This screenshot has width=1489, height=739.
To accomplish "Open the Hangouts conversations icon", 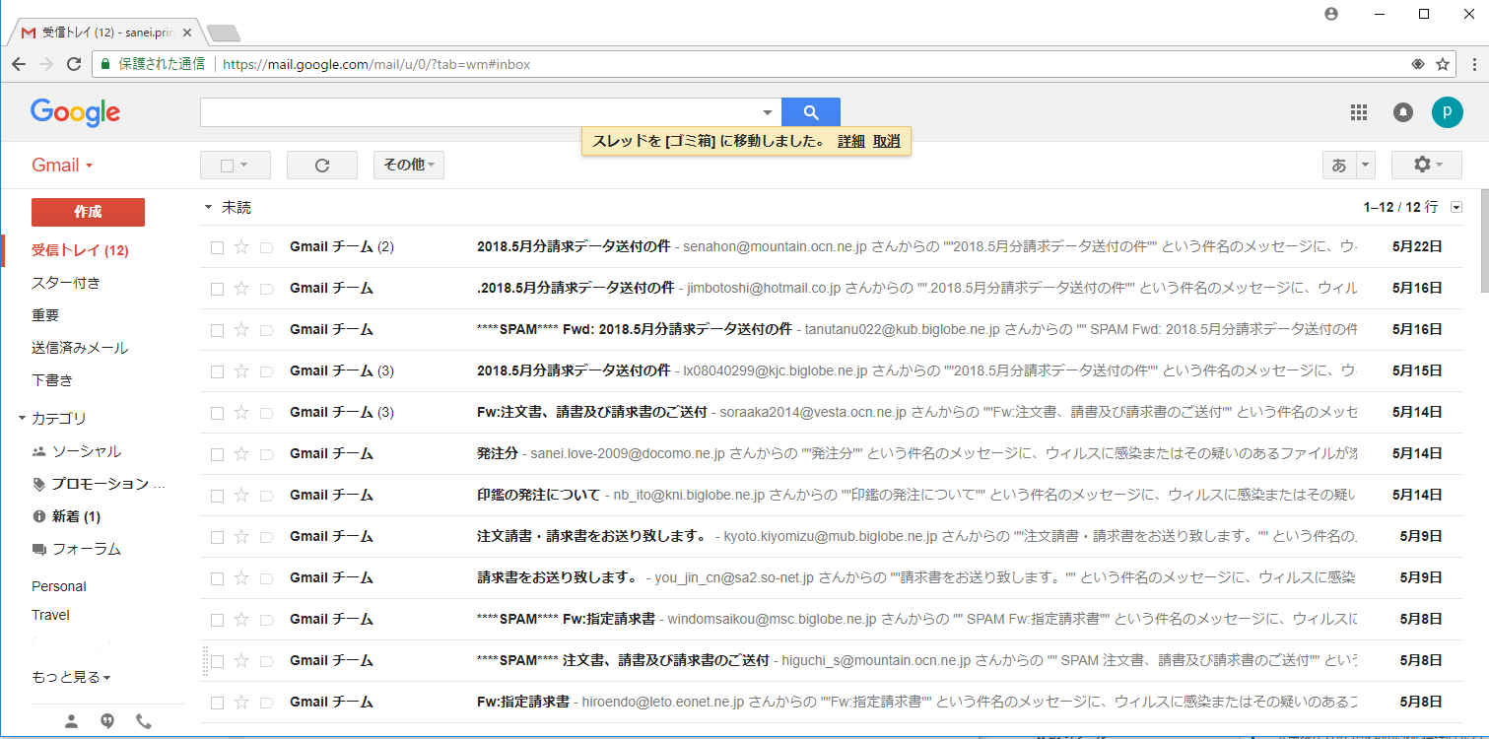I will point(107,721).
